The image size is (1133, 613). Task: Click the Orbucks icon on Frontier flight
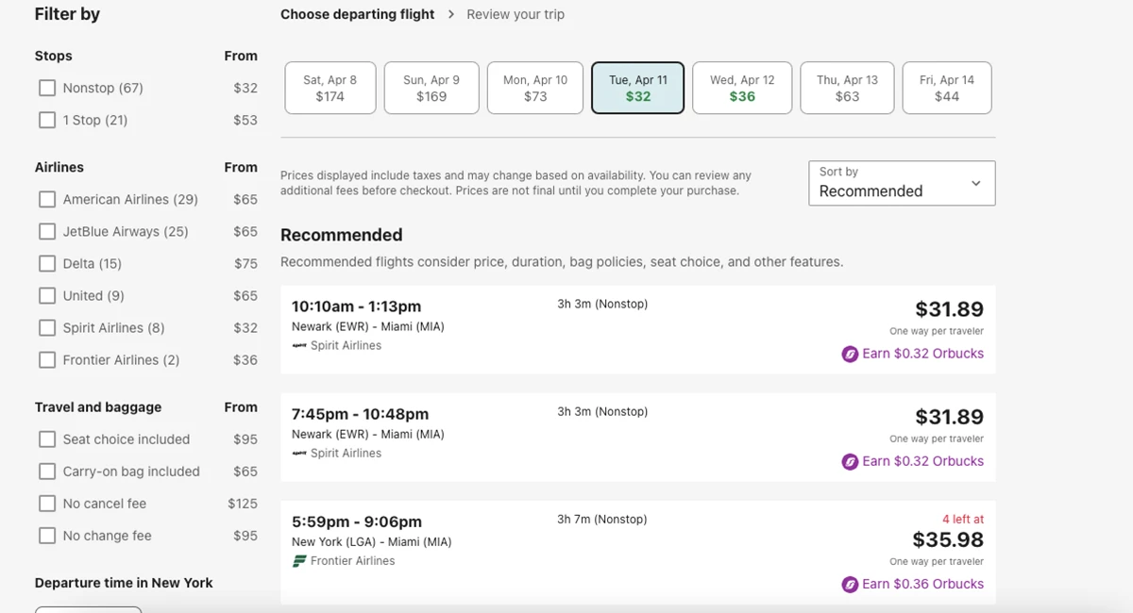(850, 585)
